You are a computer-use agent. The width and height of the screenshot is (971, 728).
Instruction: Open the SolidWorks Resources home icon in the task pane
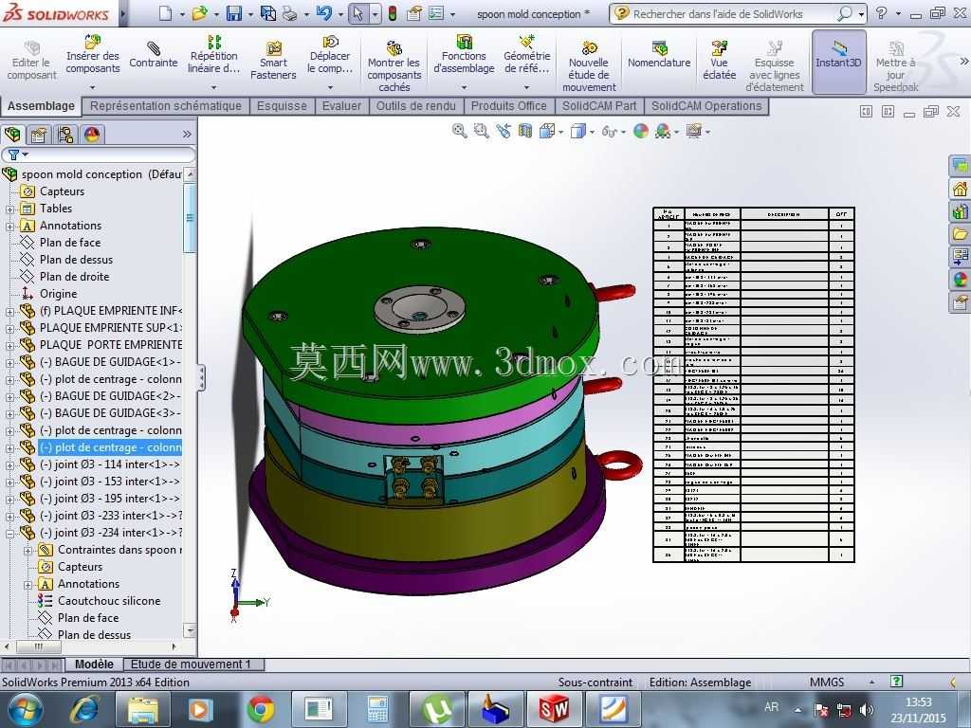pyautogui.click(x=960, y=189)
